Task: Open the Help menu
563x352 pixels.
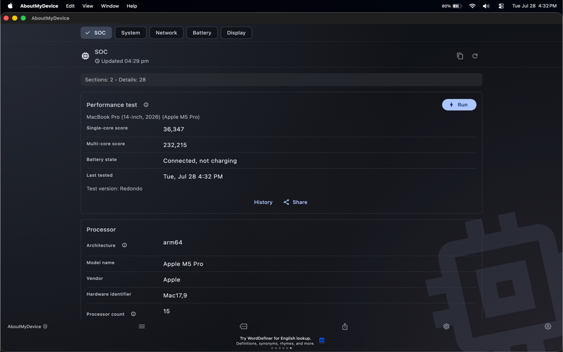Action: pyautogui.click(x=132, y=6)
